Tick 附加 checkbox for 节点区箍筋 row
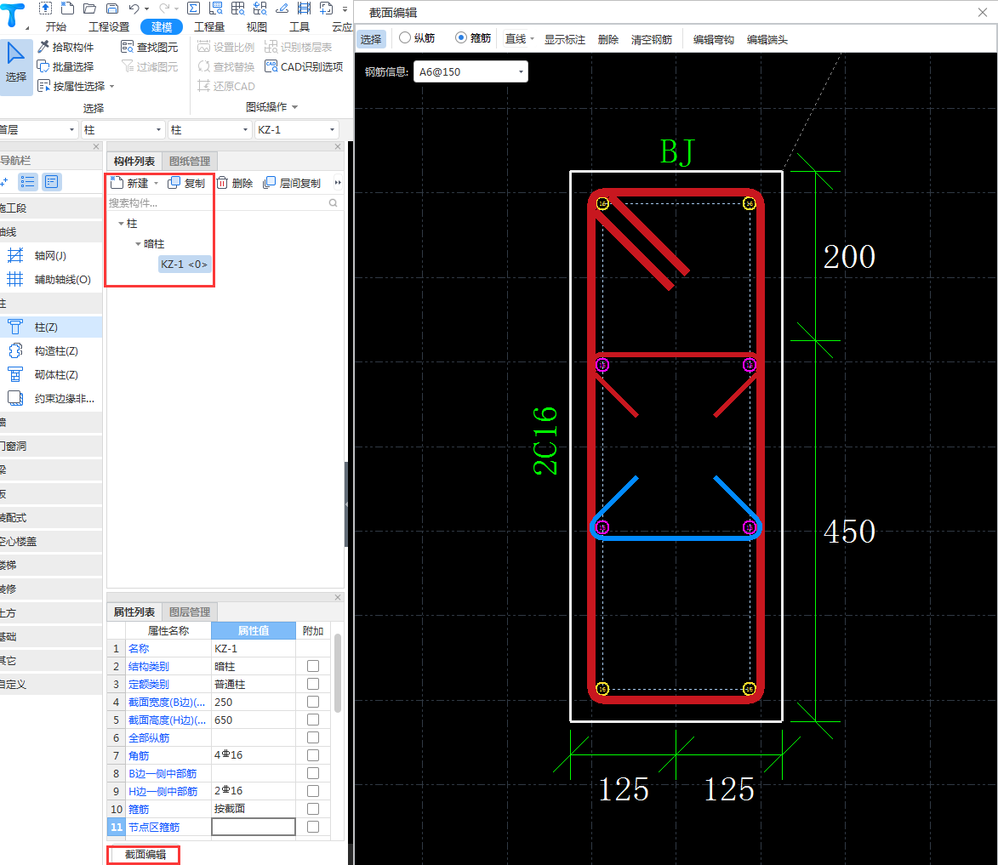Viewport: 998px width, 865px height. tap(313, 826)
